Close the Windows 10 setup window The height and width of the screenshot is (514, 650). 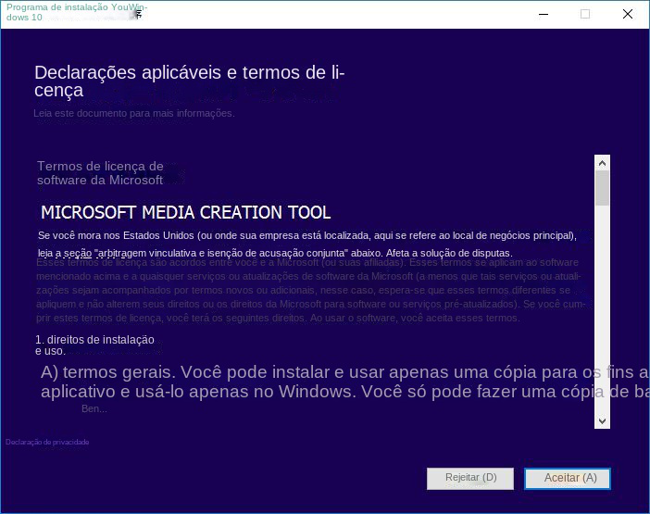click(x=628, y=15)
